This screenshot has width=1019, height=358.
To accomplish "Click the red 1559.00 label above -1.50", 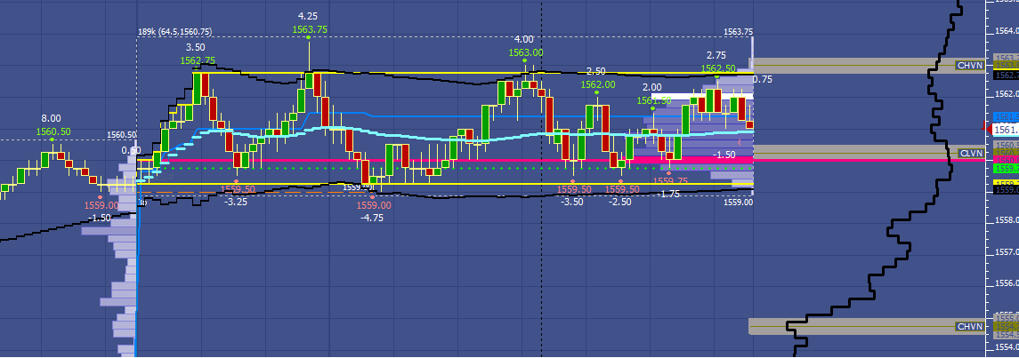I will pyautogui.click(x=101, y=205).
